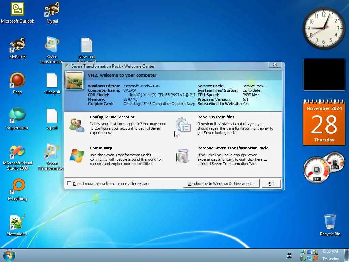Select Seven Transformation icon beside New Text Document
Viewport: 349px width, 262px height.
tap(52, 50)
